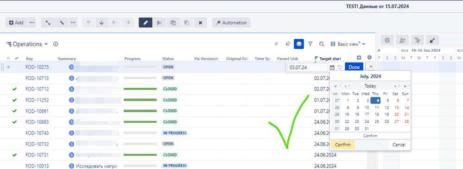Click the calendar icon beside the date field
The image size is (463, 169).
click(332, 67)
